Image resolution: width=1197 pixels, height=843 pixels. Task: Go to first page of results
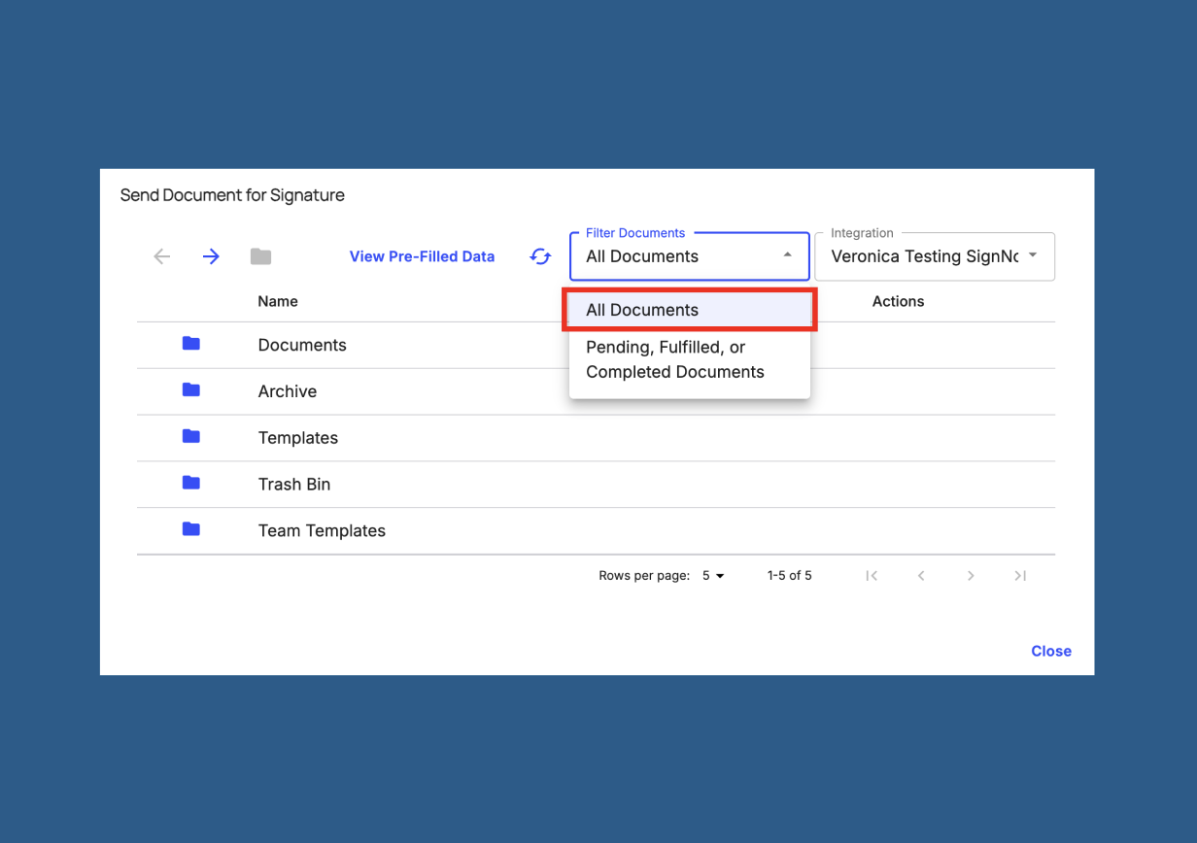(x=872, y=576)
